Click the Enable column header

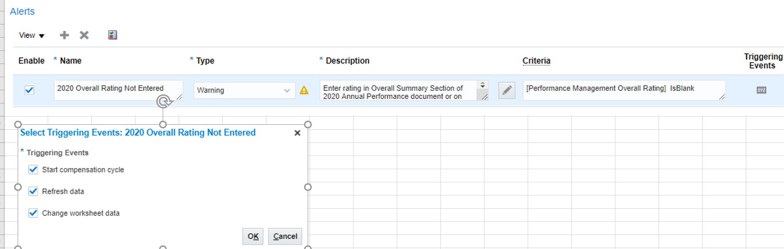(31, 61)
